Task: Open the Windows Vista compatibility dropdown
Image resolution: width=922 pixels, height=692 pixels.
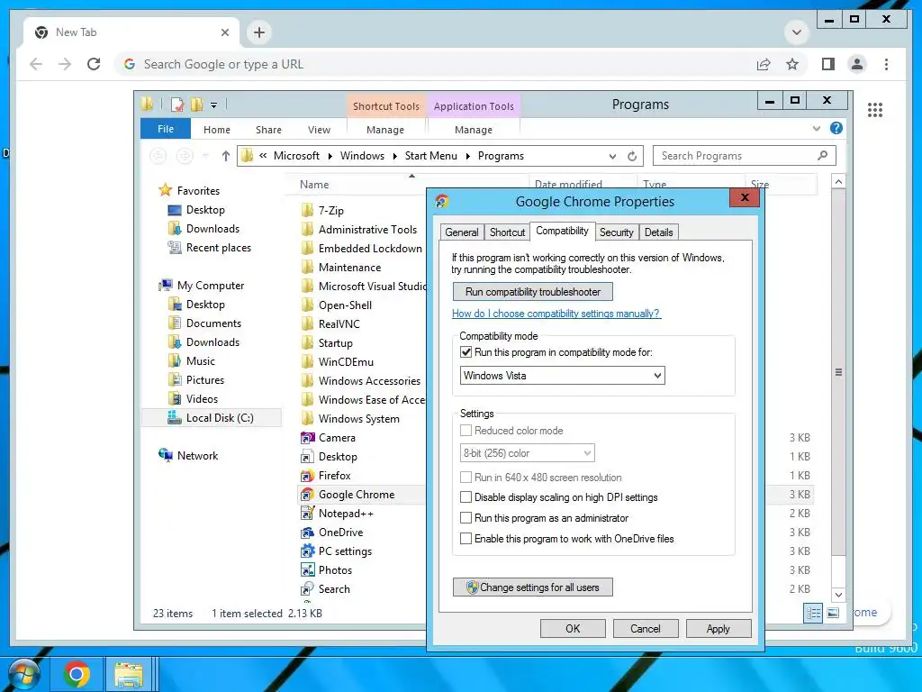Action: (x=562, y=376)
